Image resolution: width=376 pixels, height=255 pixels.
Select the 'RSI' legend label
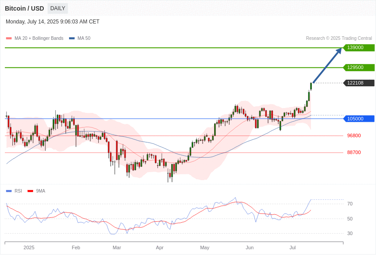pos(18,191)
